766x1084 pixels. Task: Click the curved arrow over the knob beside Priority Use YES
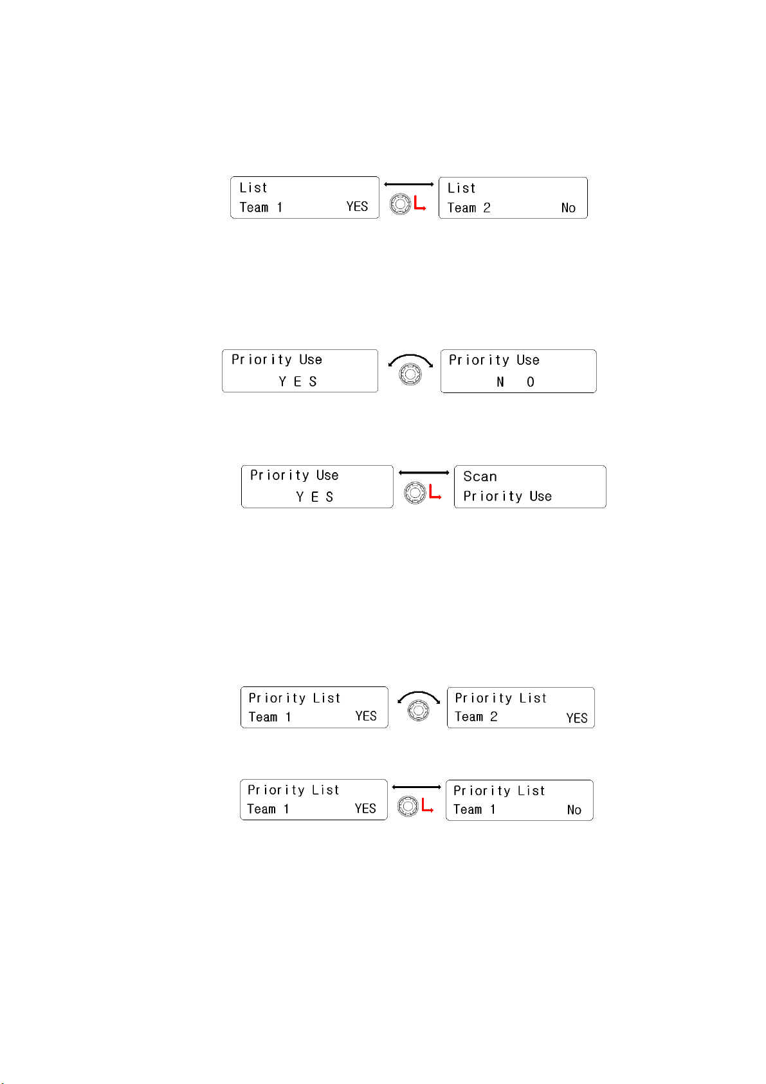[x=410, y=360]
